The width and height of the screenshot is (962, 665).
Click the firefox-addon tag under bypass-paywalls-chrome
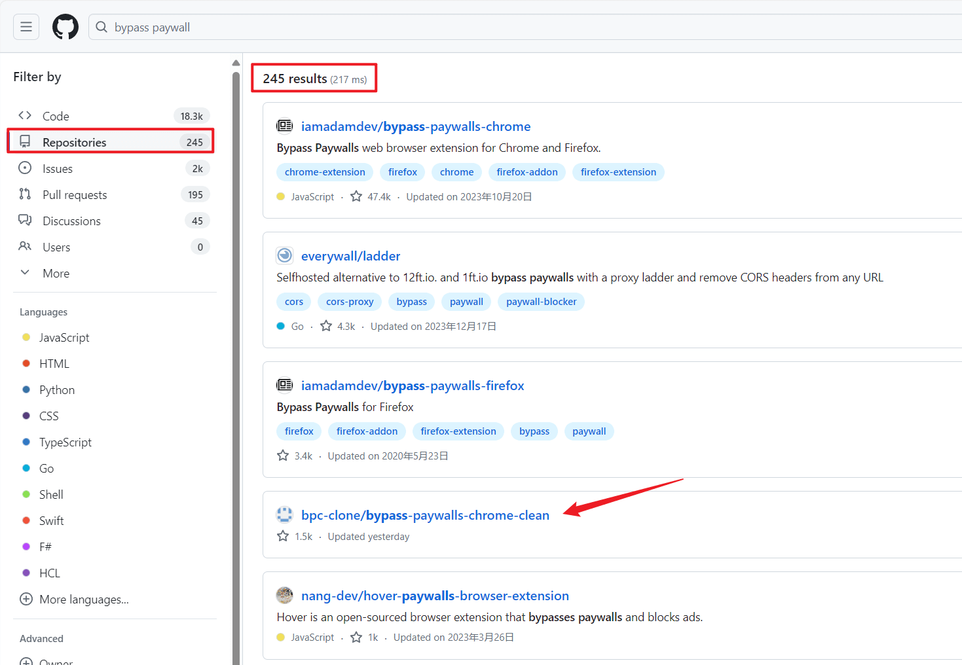point(527,172)
